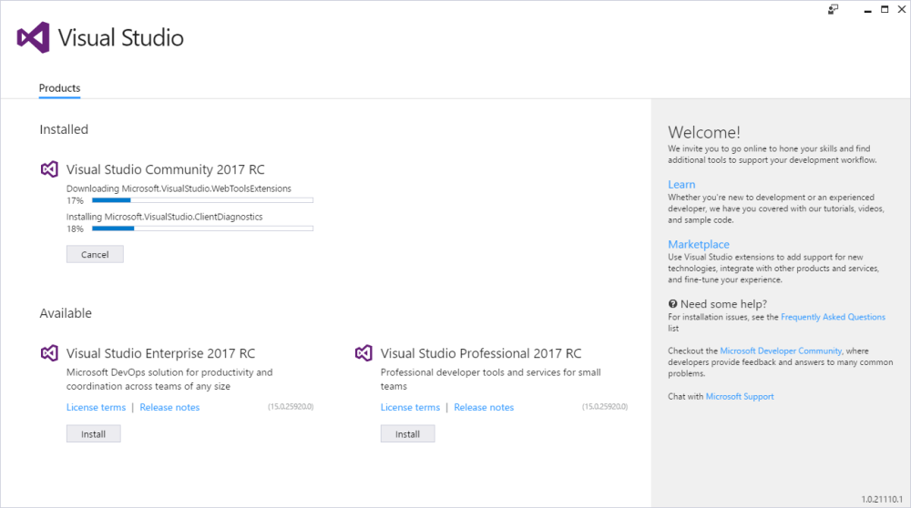The image size is (911, 508).
Task: Open the Marketplace link
Action: tap(699, 244)
